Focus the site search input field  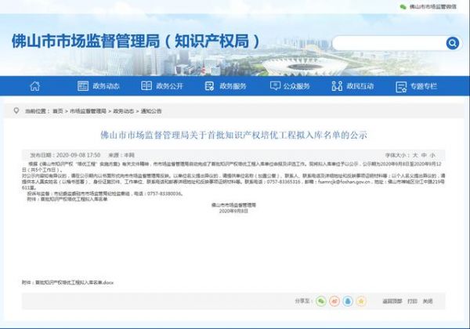[389, 43]
